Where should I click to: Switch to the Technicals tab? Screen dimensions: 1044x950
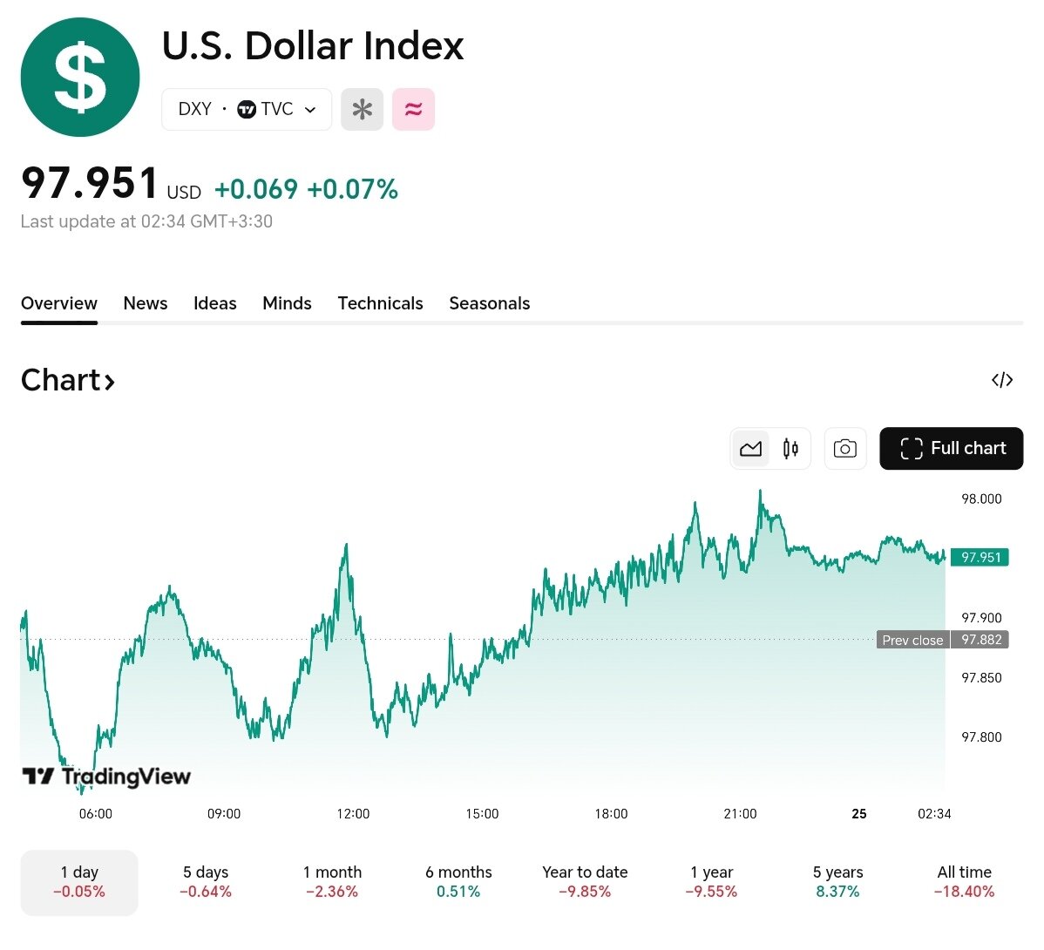380,303
